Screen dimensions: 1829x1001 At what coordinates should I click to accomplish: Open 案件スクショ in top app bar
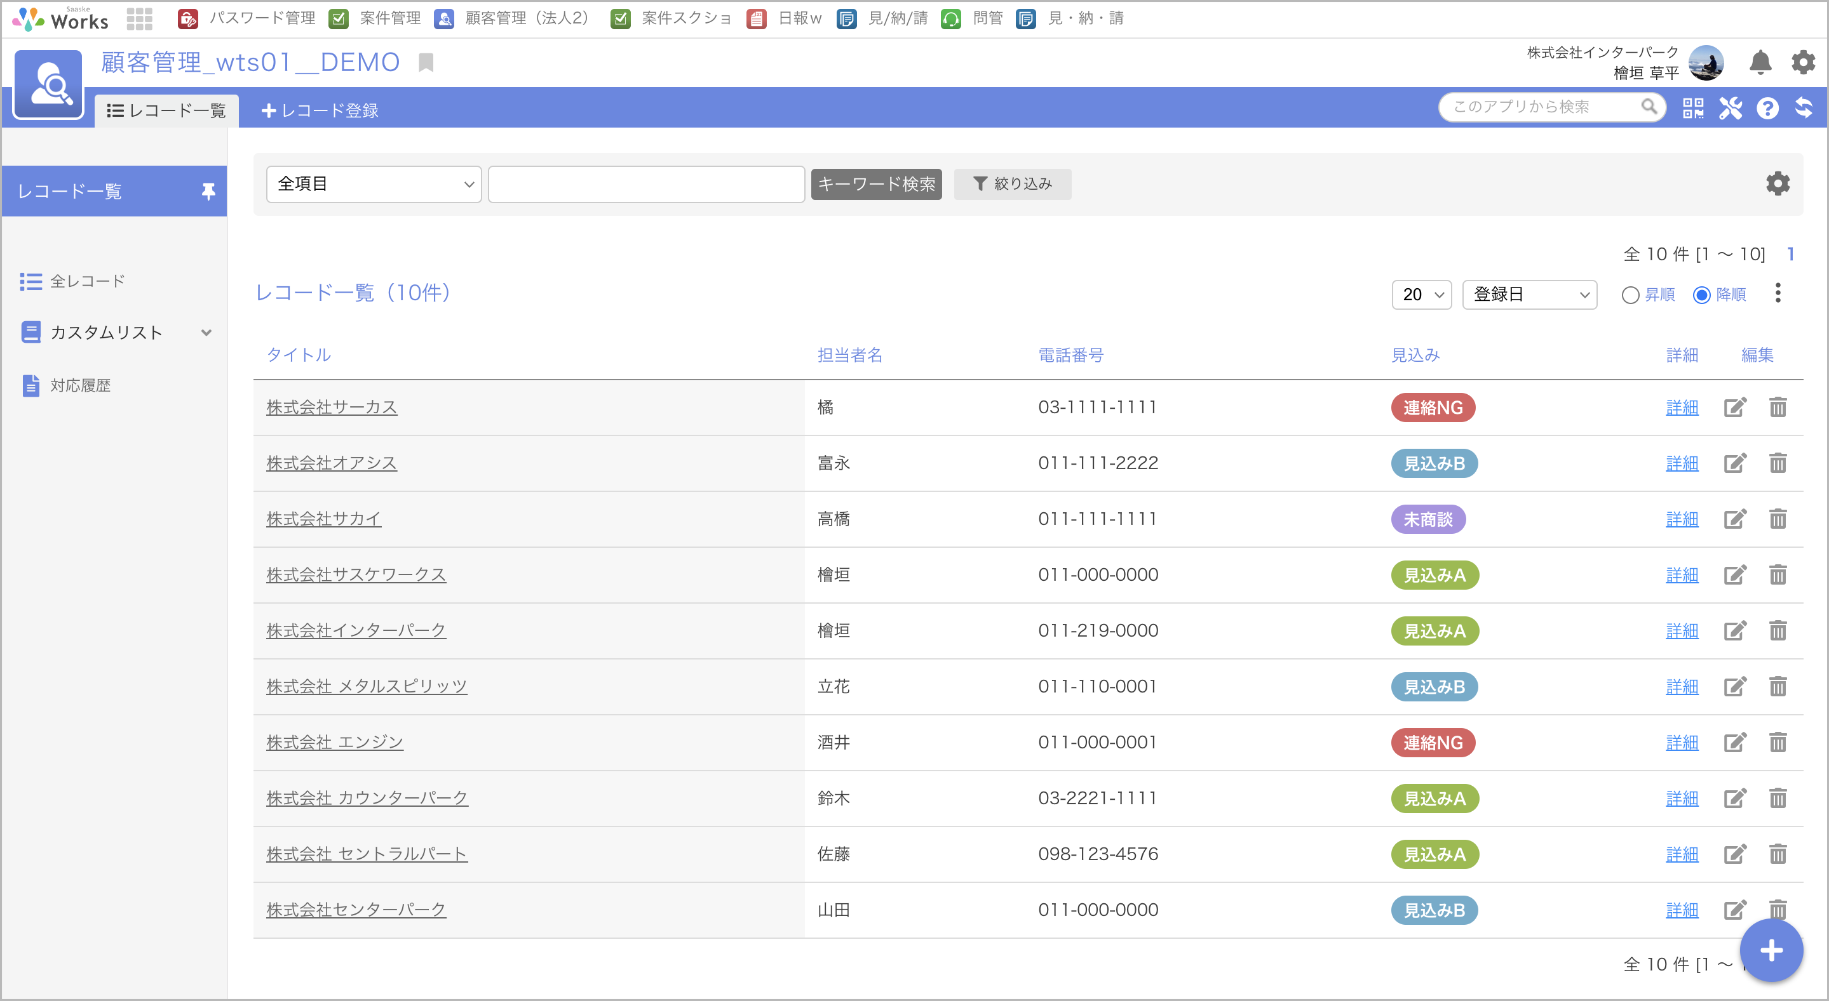point(671,18)
